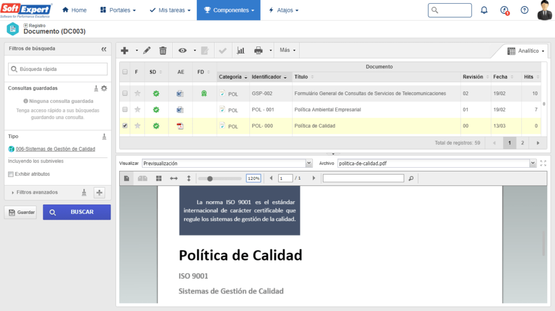Click the notifications bell icon
This screenshot has width=555, height=311.
point(484,10)
